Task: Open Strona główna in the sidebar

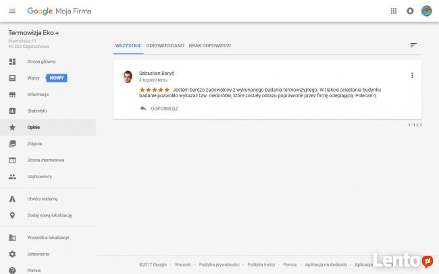Action: [x=41, y=61]
